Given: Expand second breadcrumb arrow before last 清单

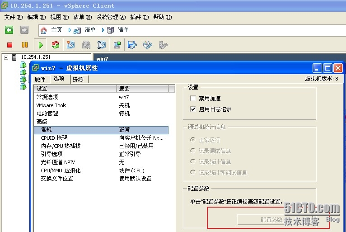Looking at the screenshot, I should coord(103,30).
